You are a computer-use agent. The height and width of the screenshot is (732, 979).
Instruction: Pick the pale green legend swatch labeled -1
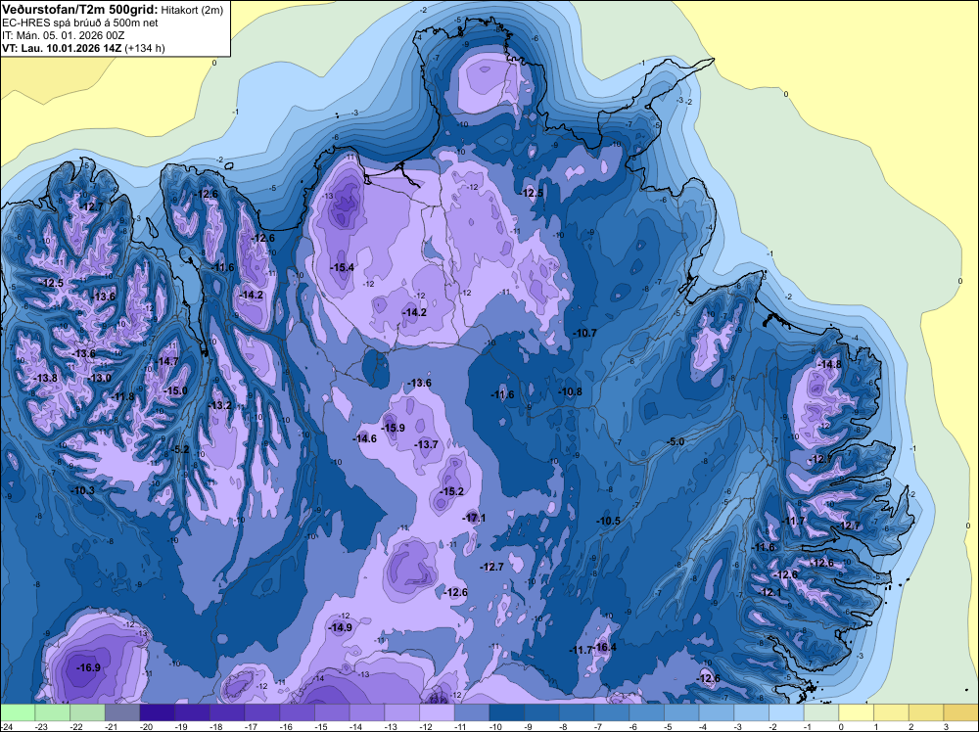tap(821, 712)
